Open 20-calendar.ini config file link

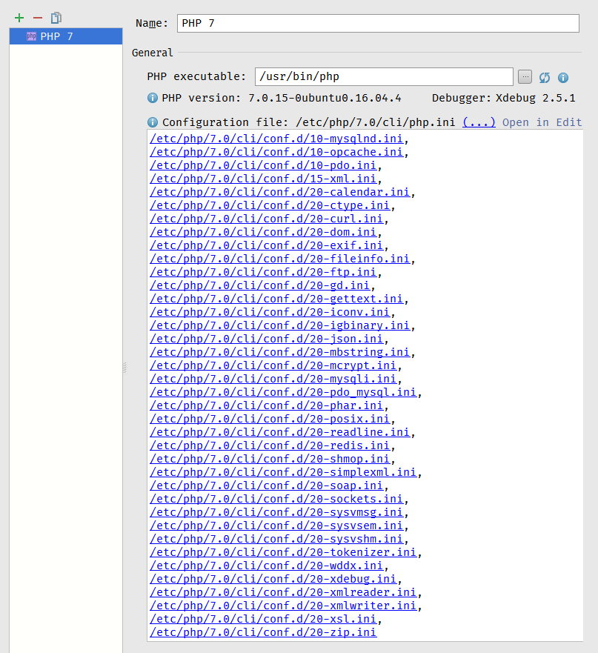280,192
